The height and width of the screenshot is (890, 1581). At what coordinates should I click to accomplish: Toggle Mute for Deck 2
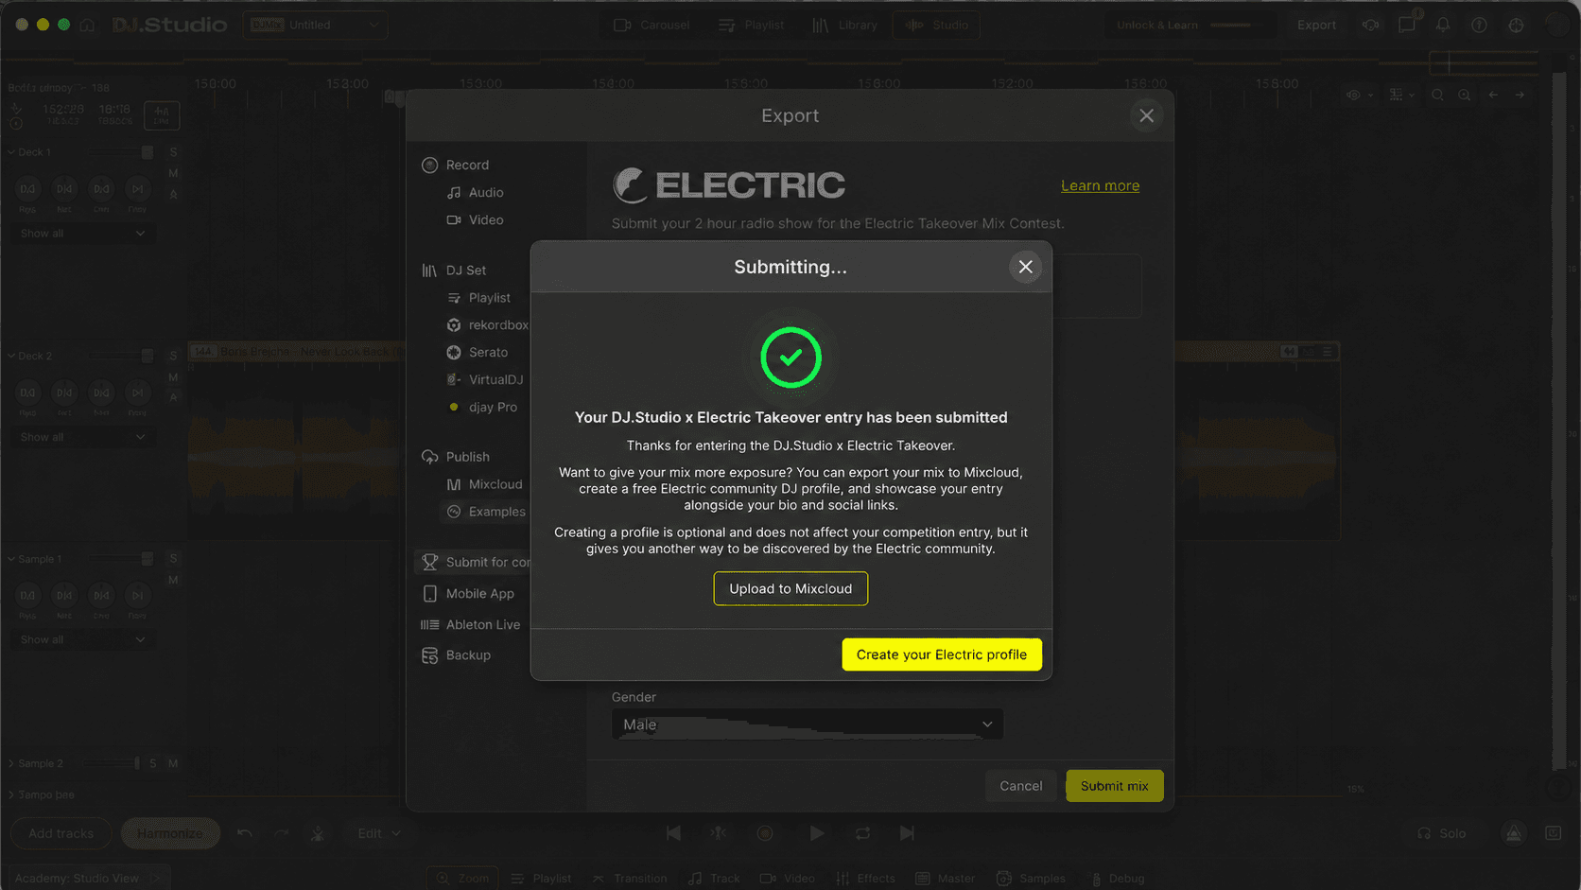point(173,377)
